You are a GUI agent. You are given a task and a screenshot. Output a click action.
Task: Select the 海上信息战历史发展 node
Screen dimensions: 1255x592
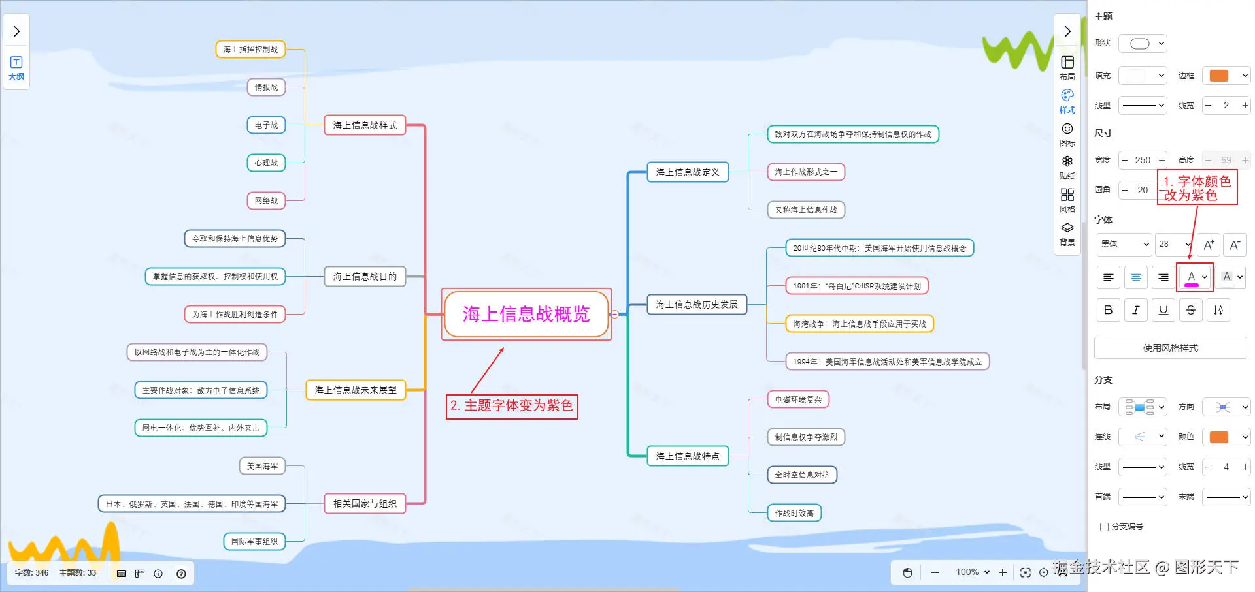[697, 305]
